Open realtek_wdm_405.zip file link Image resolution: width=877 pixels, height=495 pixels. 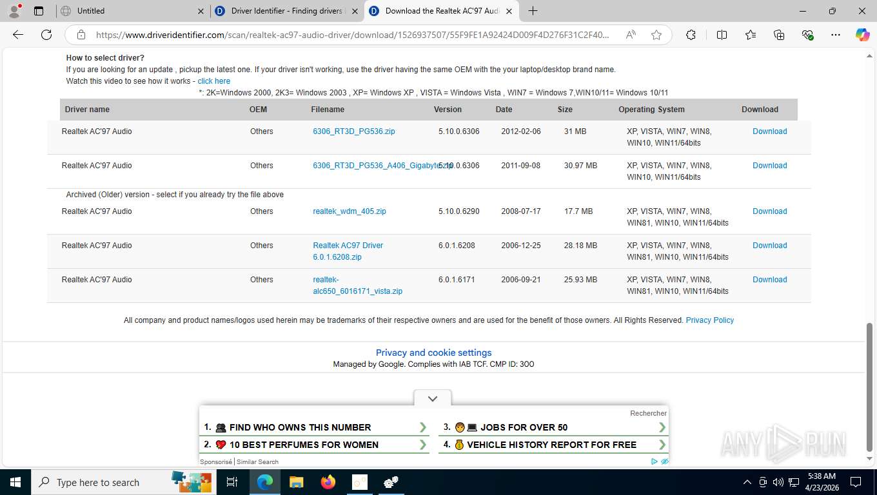(350, 211)
